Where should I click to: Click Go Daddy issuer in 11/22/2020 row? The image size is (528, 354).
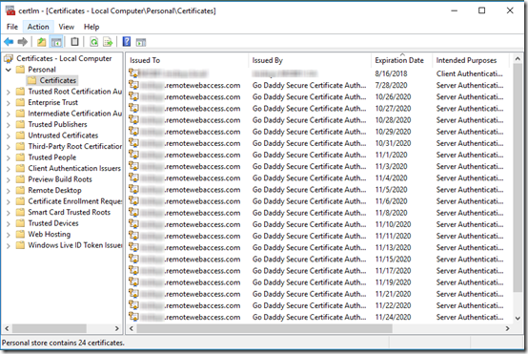click(x=309, y=305)
